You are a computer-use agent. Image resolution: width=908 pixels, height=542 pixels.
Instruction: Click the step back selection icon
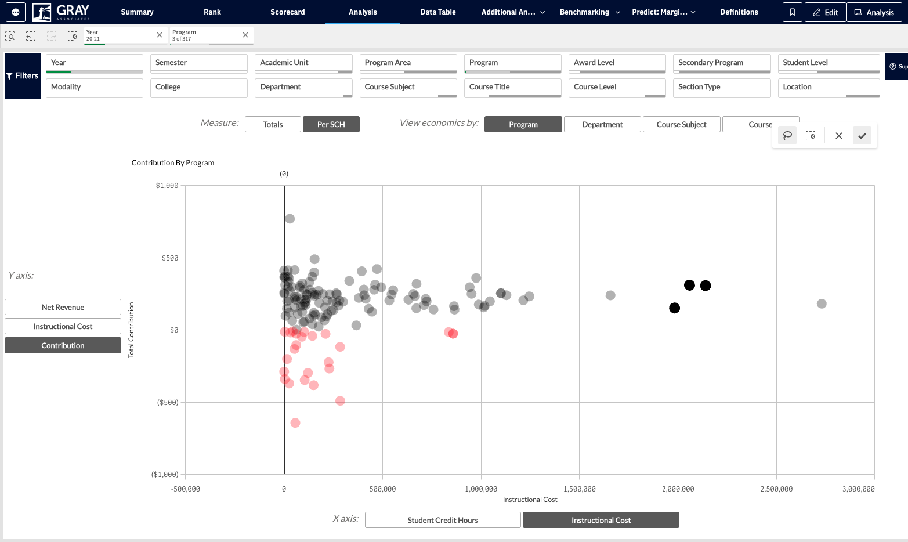[31, 36]
